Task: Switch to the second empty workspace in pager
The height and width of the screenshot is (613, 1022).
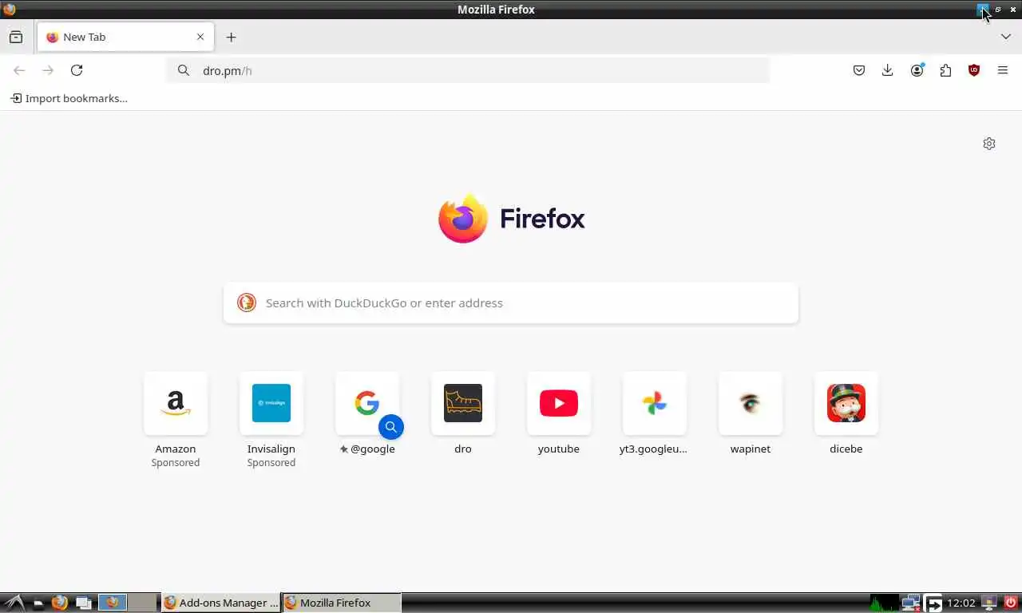Action: point(143,603)
